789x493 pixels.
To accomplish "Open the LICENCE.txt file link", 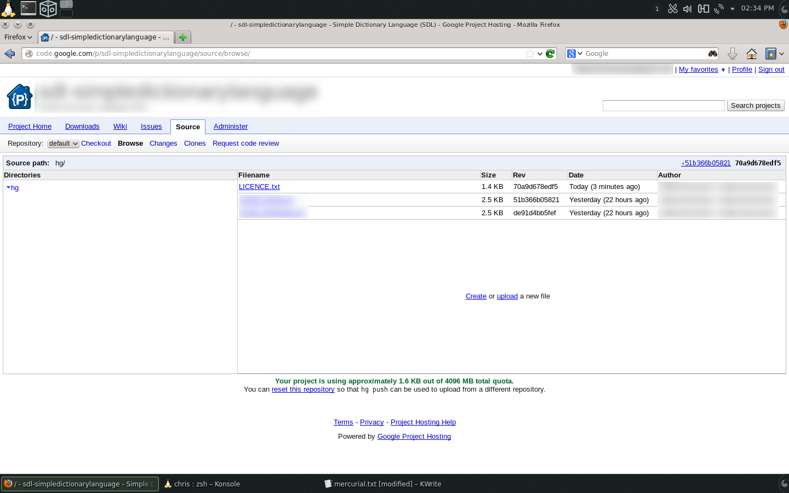I will coord(259,187).
